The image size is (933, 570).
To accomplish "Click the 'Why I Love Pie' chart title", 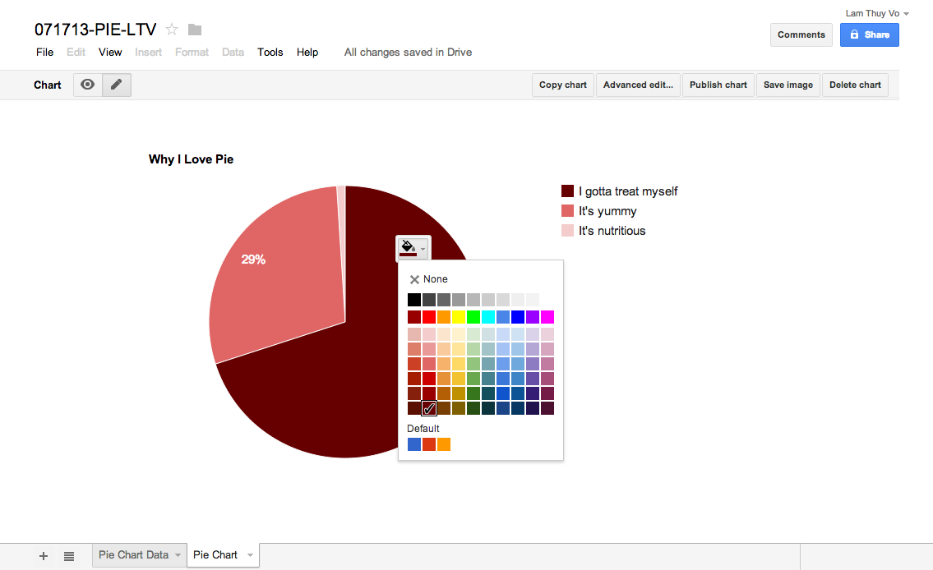I will [191, 159].
